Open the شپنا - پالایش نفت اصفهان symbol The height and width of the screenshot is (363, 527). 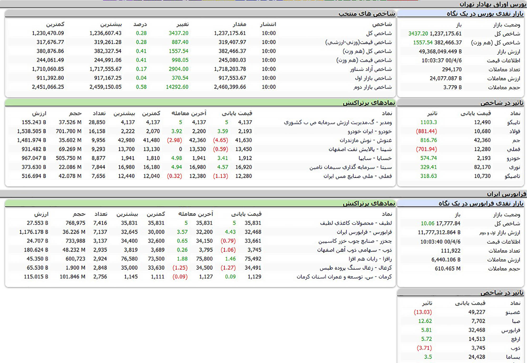pyautogui.click(x=360, y=149)
